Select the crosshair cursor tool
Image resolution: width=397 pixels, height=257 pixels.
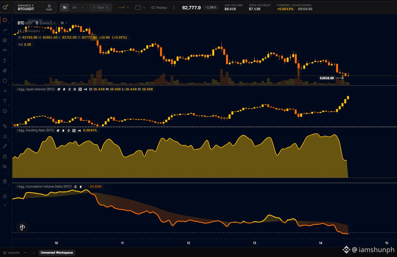(5, 20)
